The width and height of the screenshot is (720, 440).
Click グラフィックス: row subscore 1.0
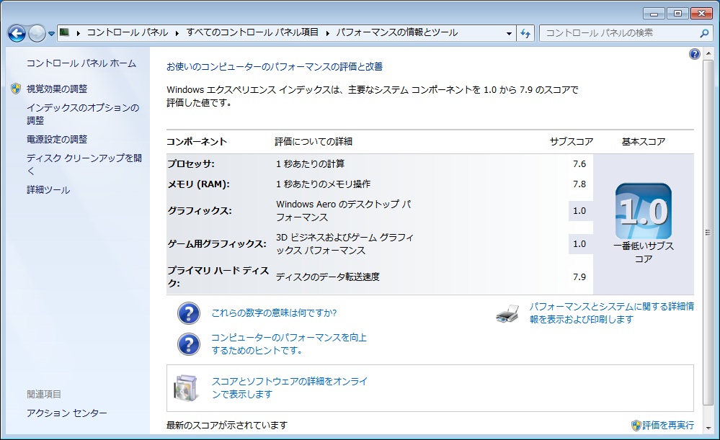(x=579, y=210)
